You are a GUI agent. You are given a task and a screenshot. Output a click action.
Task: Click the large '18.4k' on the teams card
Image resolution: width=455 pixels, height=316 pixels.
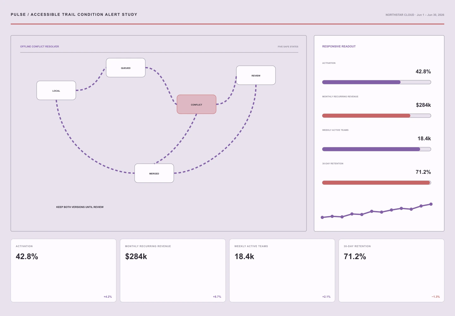point(244,257)
